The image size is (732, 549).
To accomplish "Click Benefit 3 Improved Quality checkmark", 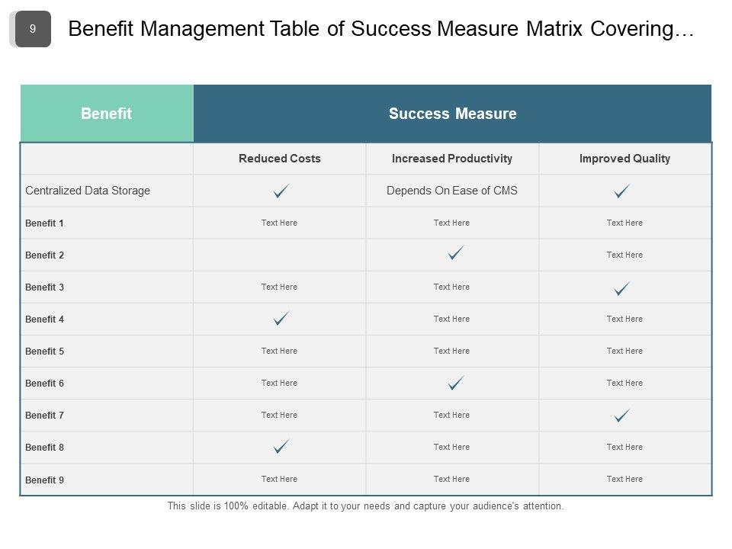I will pyautogui.click(x=622, y=288).
